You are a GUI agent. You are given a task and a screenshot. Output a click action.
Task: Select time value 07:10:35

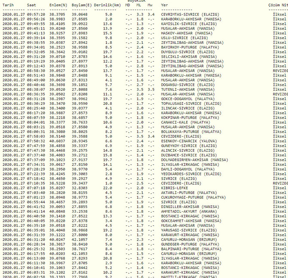[36, 183]
